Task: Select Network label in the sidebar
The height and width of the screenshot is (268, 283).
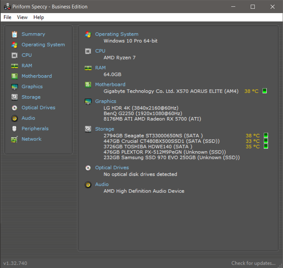Action: pos(31,139)
